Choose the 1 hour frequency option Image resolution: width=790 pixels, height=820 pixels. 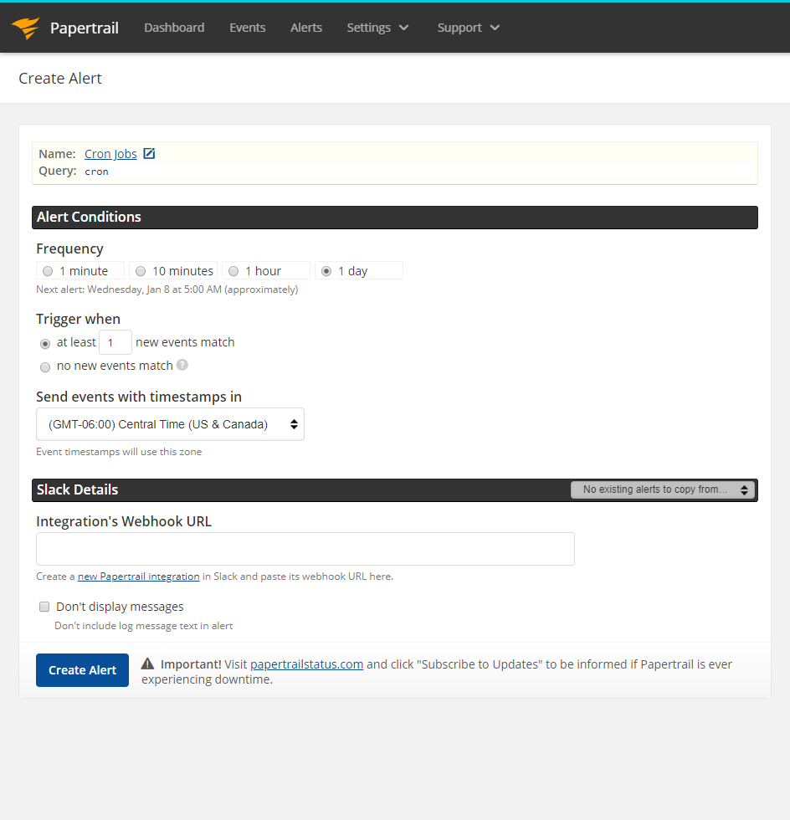click(x=233, y=270)
